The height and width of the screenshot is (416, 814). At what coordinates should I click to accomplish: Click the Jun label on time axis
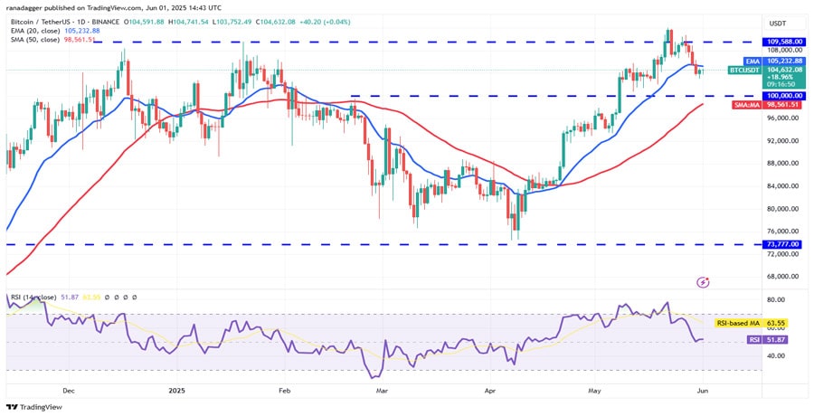click(x=702, y=390)
